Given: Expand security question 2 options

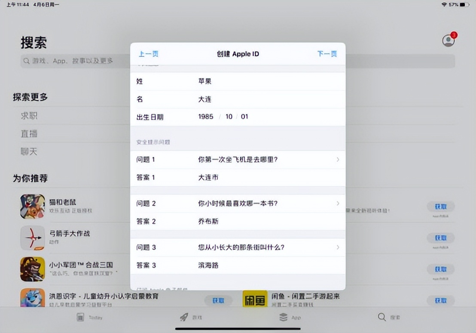Looking at the screenshot, I should click(338, 203).
